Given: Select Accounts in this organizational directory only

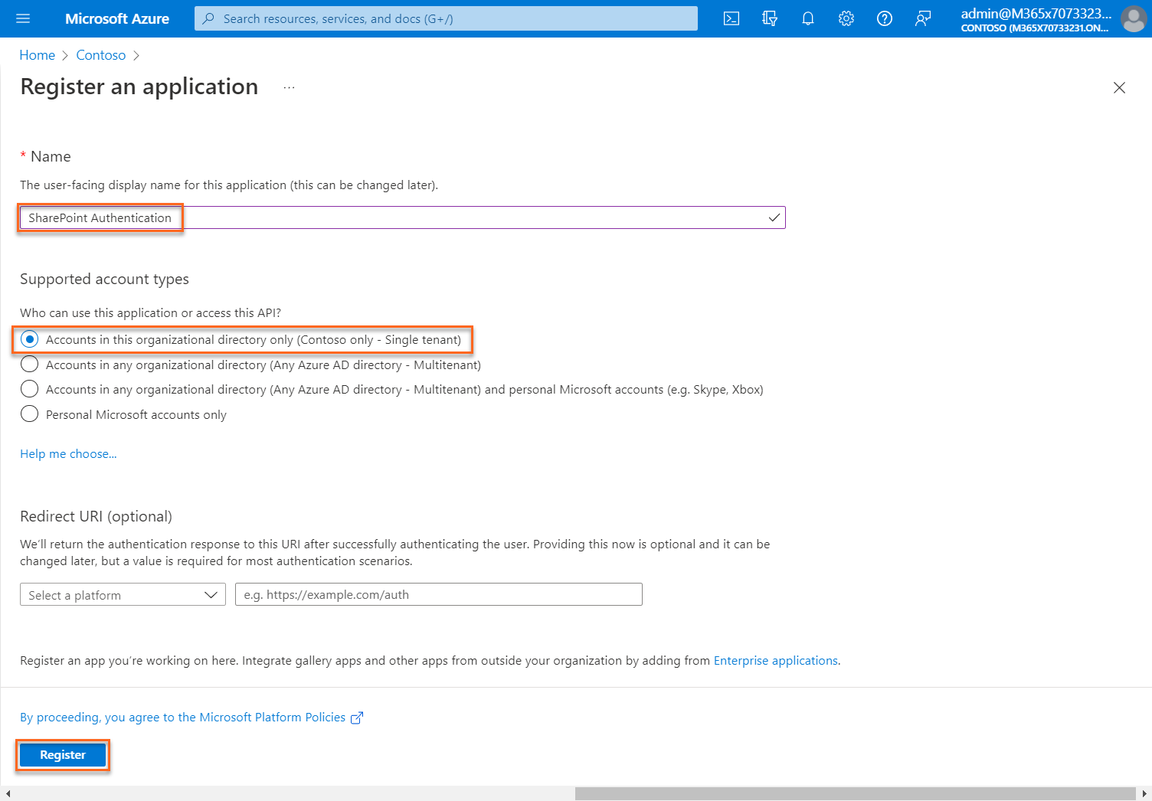Looking at the screenshot, I should pos(29,338).
